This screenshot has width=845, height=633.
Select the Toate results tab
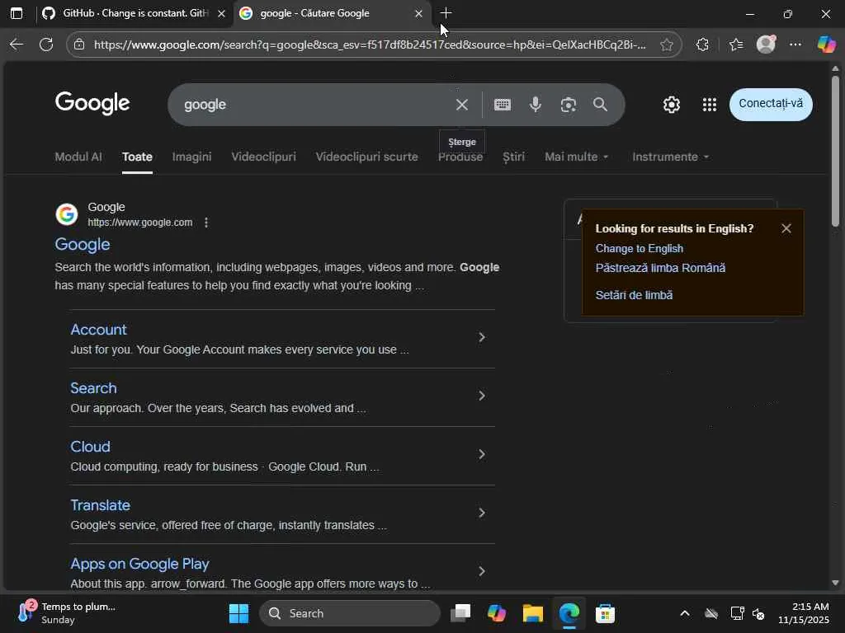pyautogui.click(x=137, y=157)
